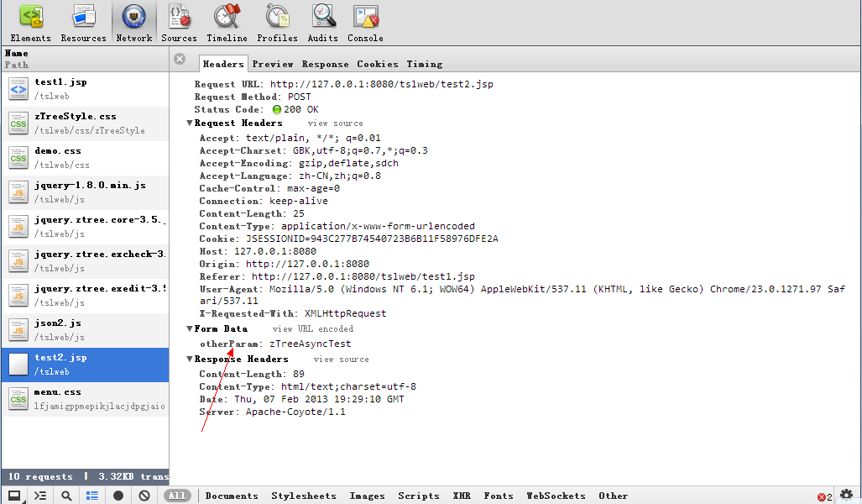Toggle small resource rows icon
Viewport: 862px width, 504px height.
click(x=92, y=496)
